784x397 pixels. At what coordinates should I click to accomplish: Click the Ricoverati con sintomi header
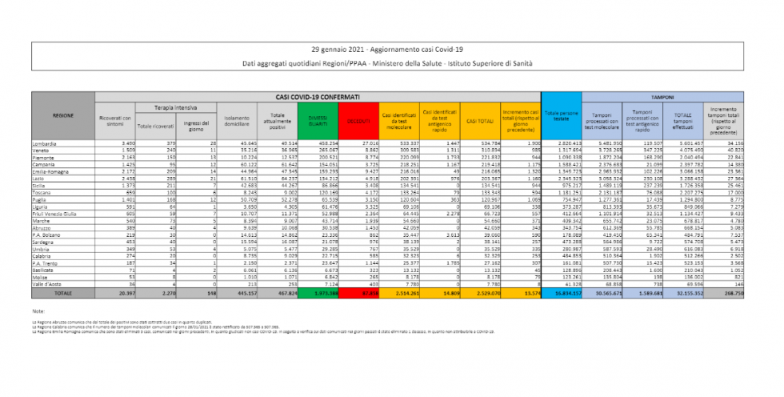pyautogui.click(x=114, y=120)
